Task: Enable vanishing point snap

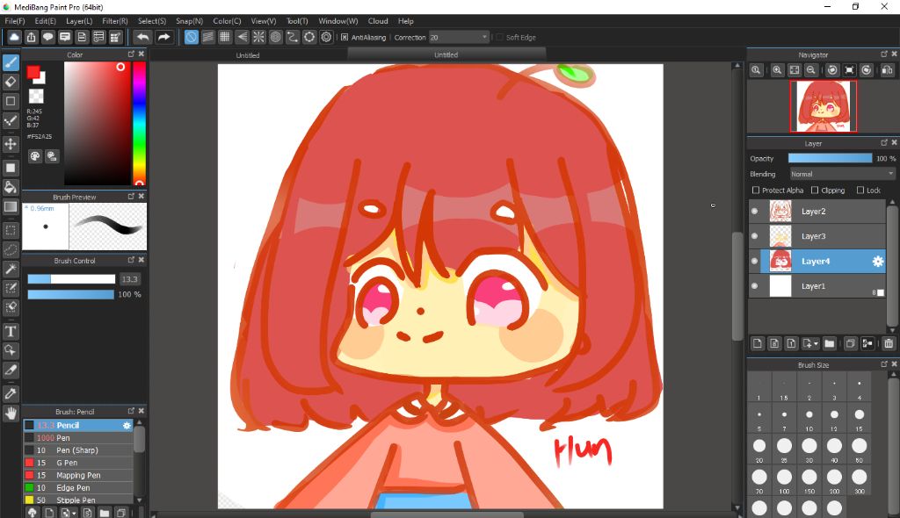Action: pos(243,37)
